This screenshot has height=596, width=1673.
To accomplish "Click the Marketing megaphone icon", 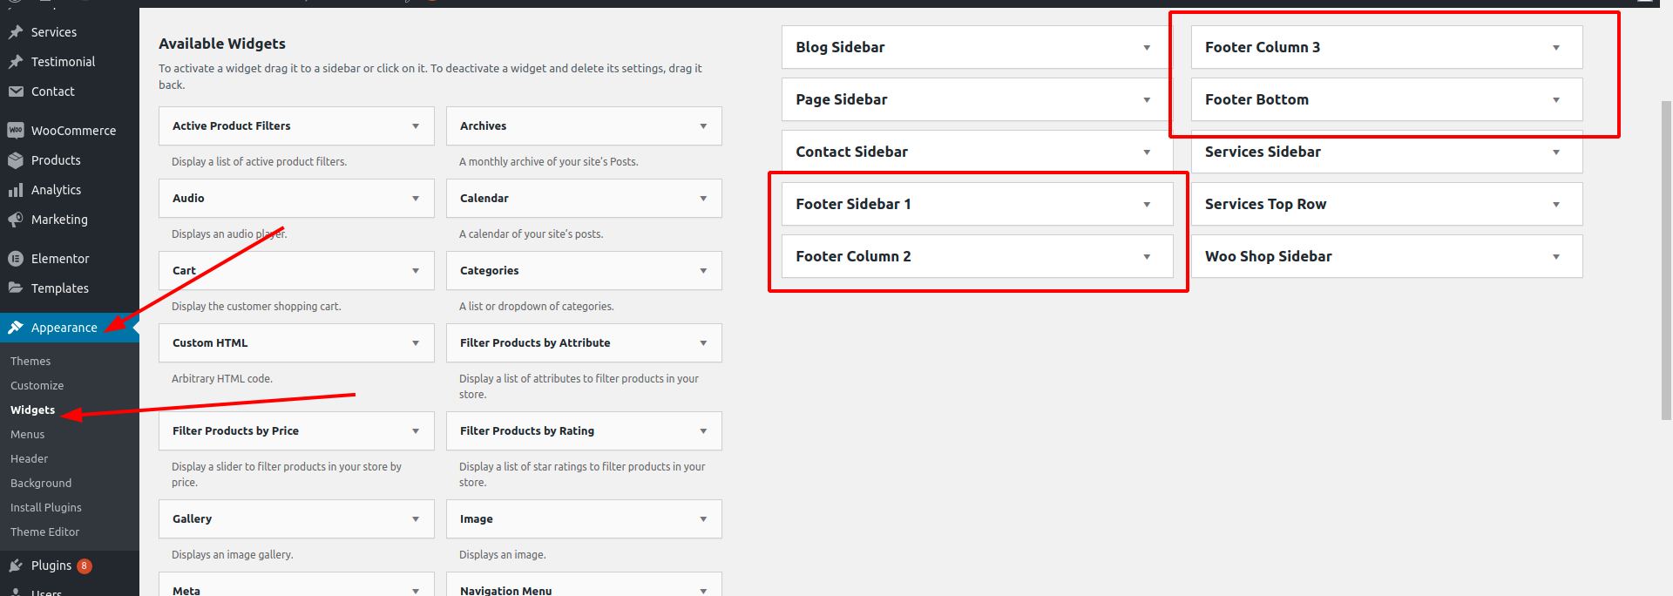I will click(x=15, y=219).
